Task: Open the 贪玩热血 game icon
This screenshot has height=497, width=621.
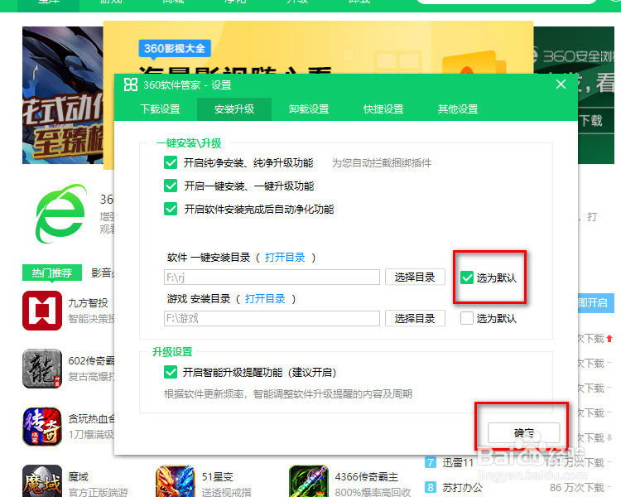Action: (x=42, y=427)
